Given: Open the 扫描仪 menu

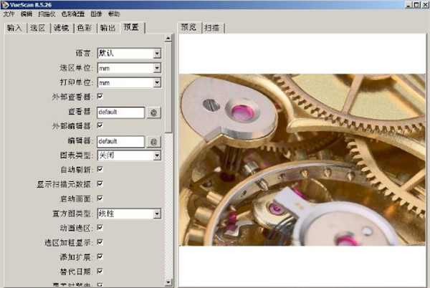Looking at the screenshot, I should (48, 14).
